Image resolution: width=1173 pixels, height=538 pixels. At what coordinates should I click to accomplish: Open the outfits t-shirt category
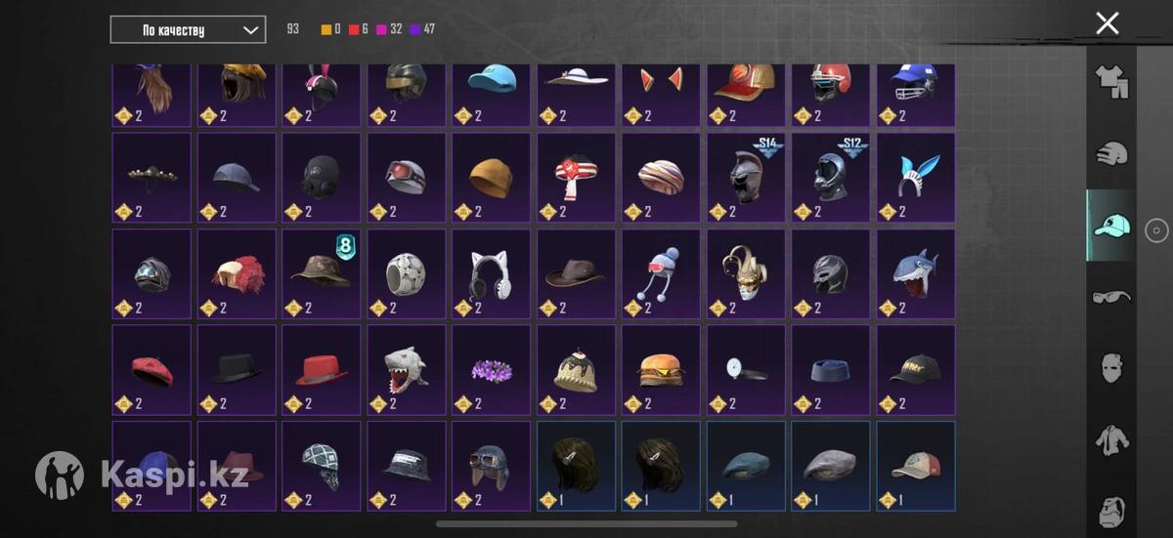tap(1111, 83)
